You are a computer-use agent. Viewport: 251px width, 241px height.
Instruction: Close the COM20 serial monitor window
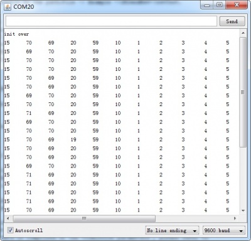click(237, 5)
